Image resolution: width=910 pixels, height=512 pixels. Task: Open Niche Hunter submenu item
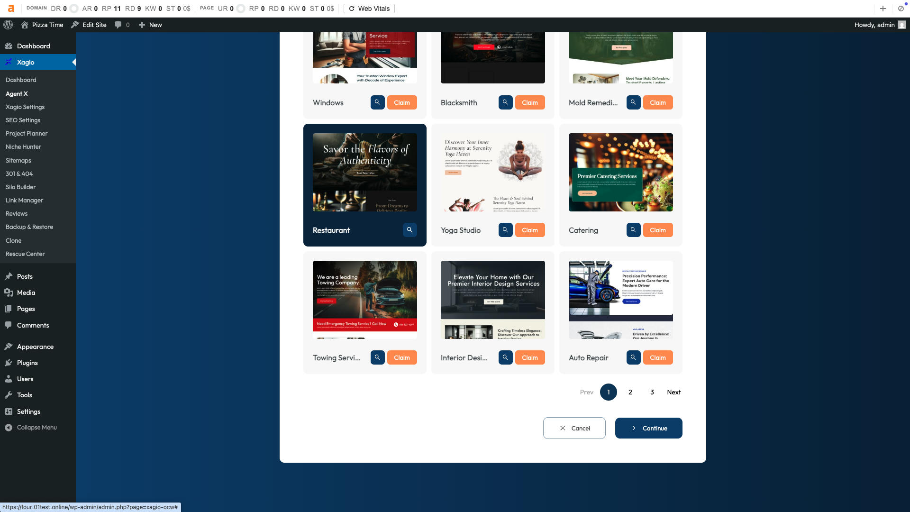pyautogui.click(x=23, y=146)
